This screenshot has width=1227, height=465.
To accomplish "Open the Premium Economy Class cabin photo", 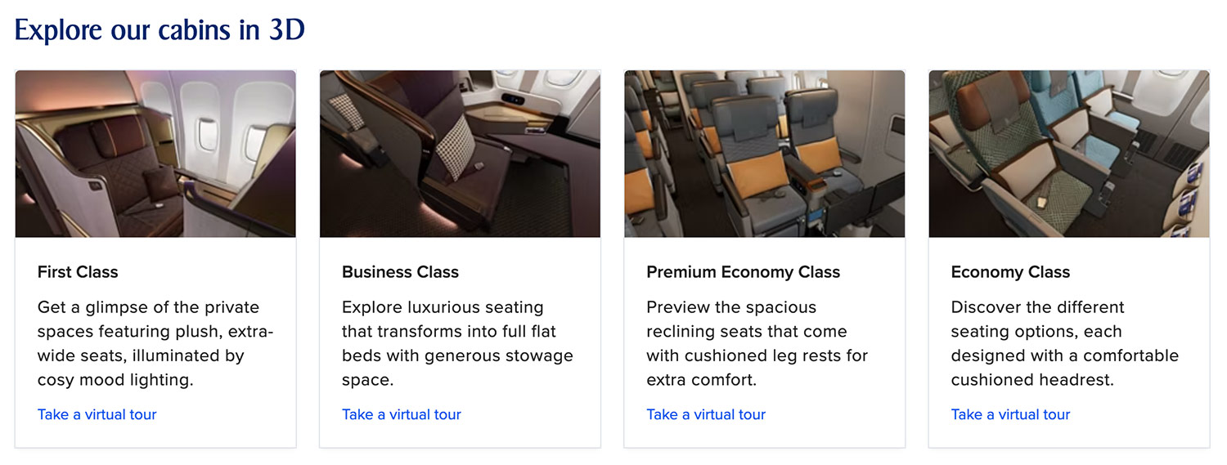I will coord(764,154).
